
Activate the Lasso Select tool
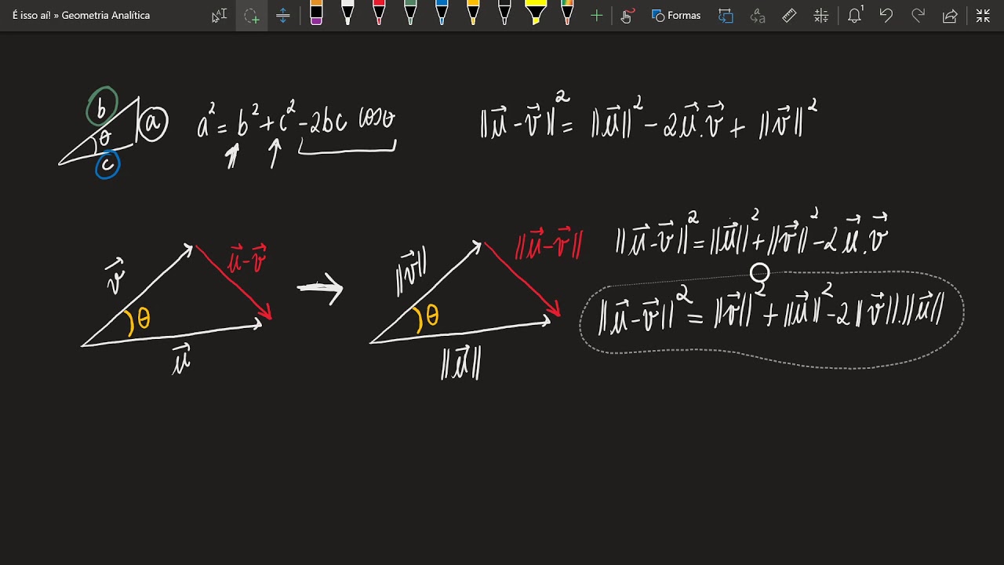click(x=252, y=16)
